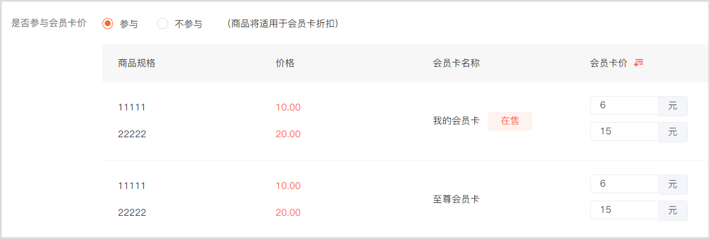Click 元 unit beside 至尊会员卡's 15 field
Image resolution: width=710 pixels, height=239 pixels.
673,210
